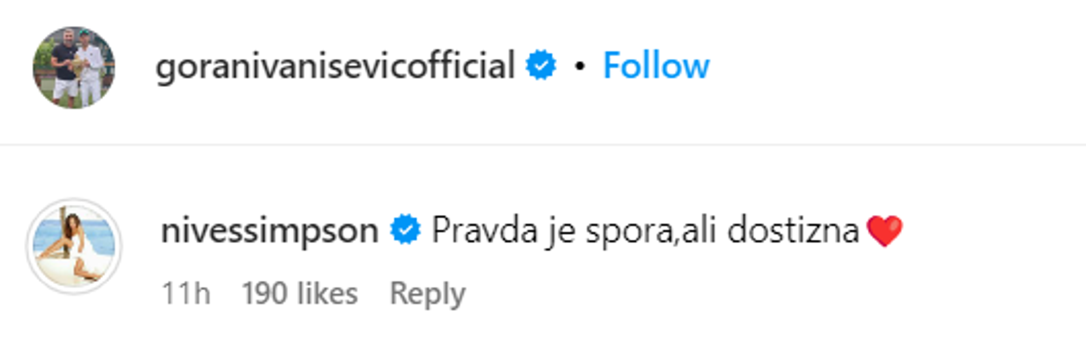Select the word "dostizna" in the comment

pos(793,230)
